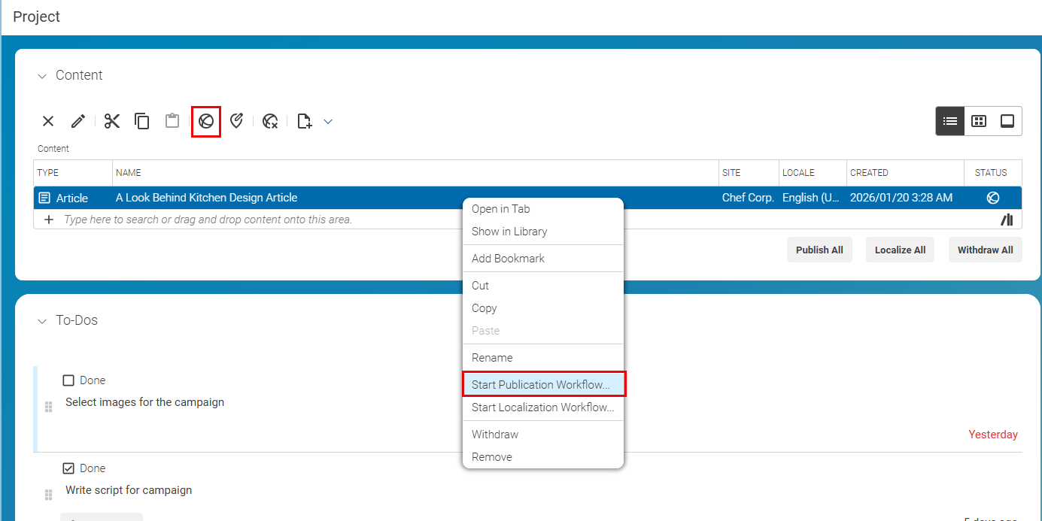Click the globe Start Publication Workflow icon
This screenshot has width=1042, height=521.
(206, 121)
